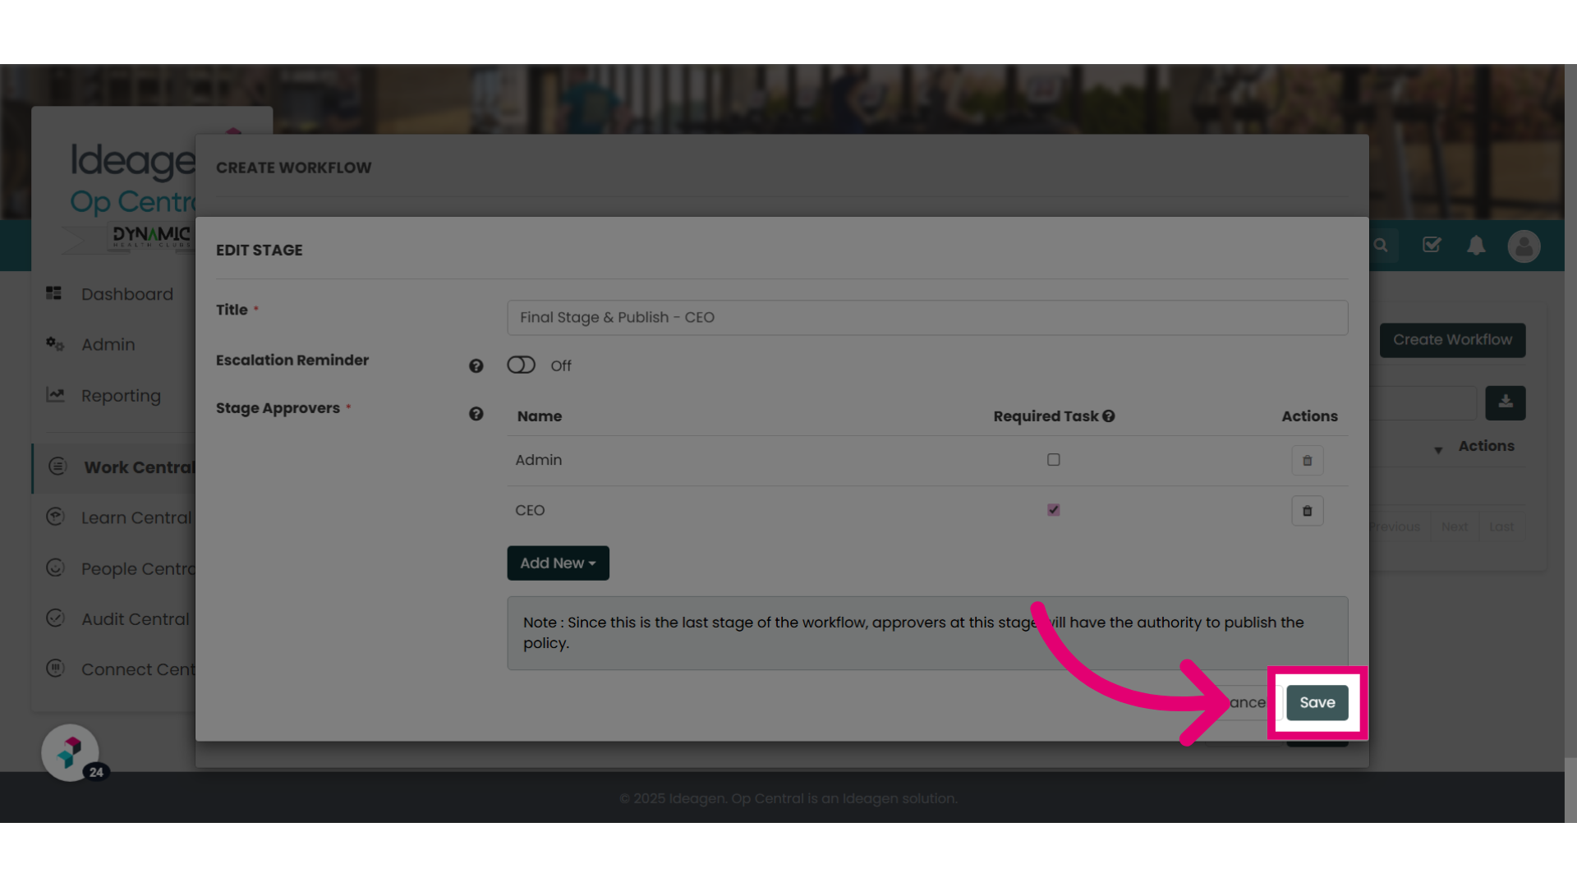The image size is (1577, 887).
Task: Toggle the Escalation Reminder switch
Action: pos(521,365)
